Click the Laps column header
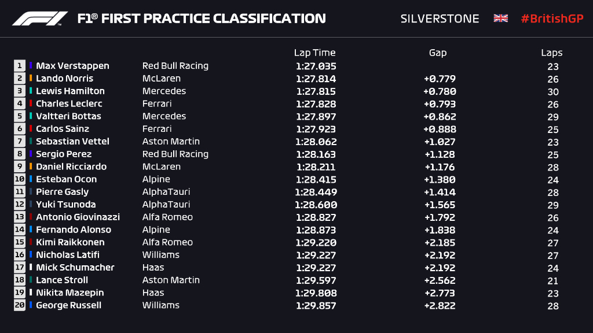 click(x=552, y=53)
